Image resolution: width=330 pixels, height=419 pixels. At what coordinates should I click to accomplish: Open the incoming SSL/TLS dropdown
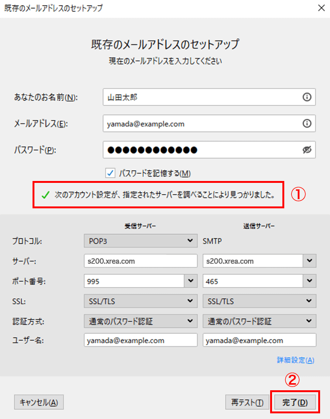[x=140, y=301]
